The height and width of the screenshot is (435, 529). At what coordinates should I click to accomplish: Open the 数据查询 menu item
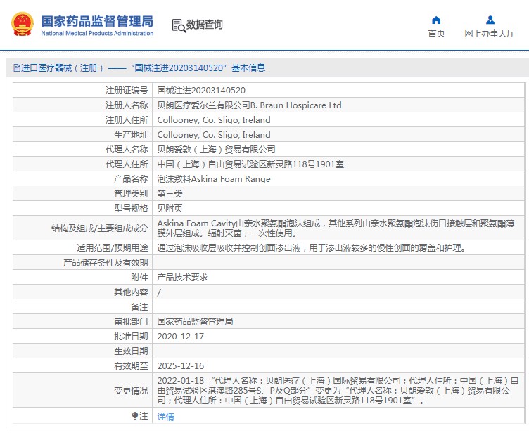(204, 25)
